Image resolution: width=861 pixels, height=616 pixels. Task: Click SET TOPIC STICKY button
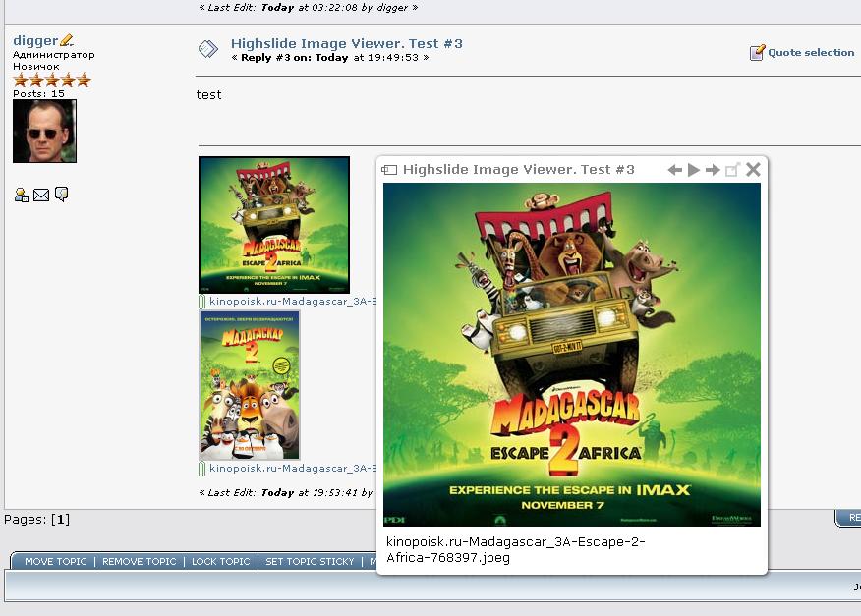[x=310, y=562]
